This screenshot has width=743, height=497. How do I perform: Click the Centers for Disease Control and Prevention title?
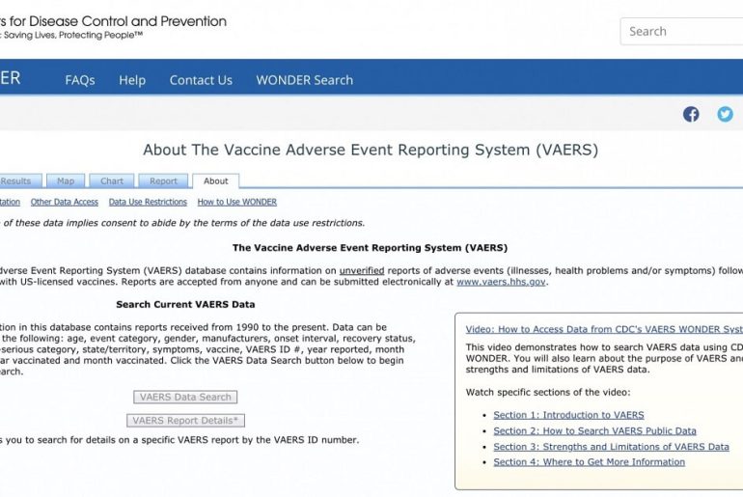click(x=113, y=21)
